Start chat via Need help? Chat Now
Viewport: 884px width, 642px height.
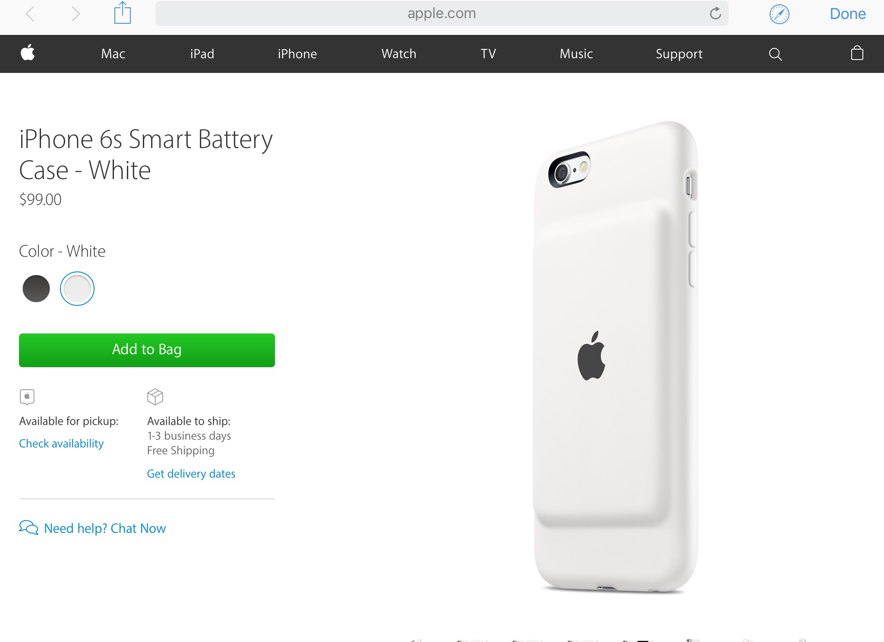coord(105,528)
